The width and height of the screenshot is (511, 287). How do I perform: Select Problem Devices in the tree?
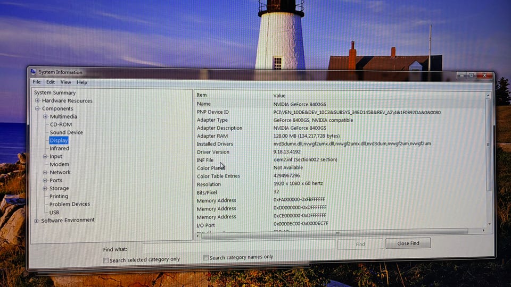(69, 204)
